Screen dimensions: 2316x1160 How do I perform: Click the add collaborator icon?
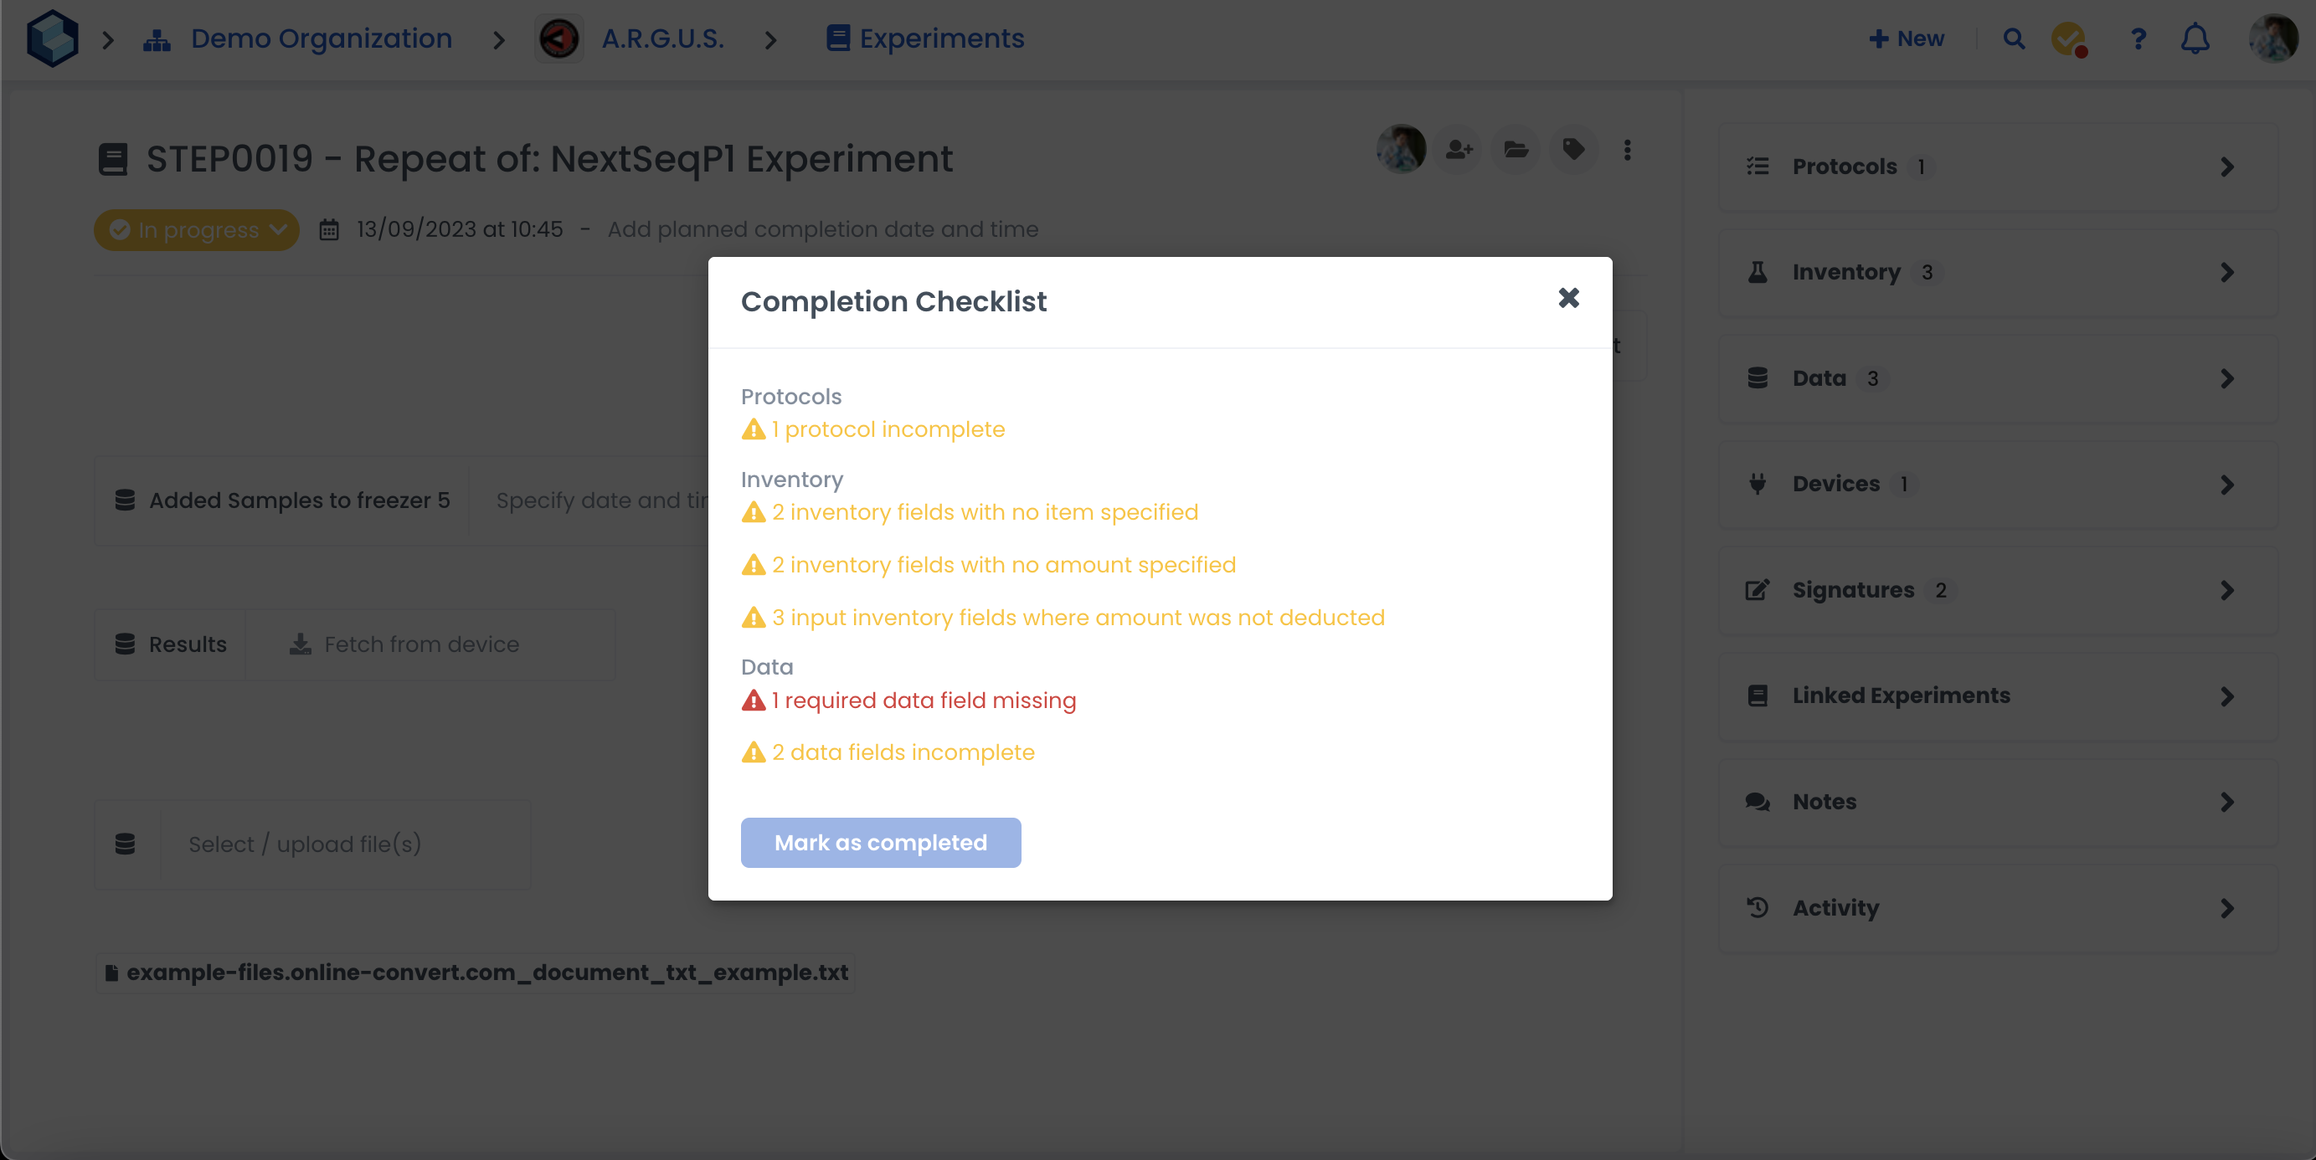pos(1459,149)
